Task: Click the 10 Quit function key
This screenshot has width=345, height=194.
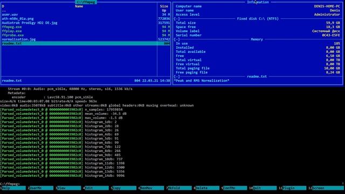Action: pos(263,188)
